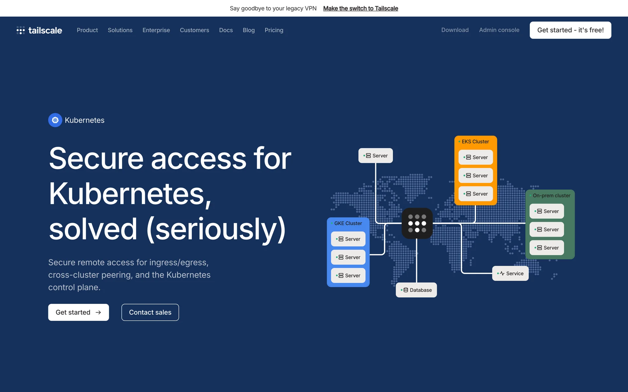The image size is (628, 392).
Task: Click the arrow in Get started button
Action: pos(98,313)
